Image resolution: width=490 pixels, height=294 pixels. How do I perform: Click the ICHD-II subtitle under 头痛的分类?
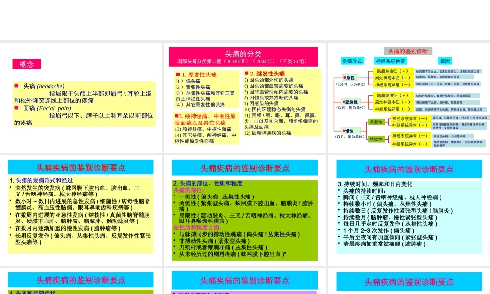point(243,61)
